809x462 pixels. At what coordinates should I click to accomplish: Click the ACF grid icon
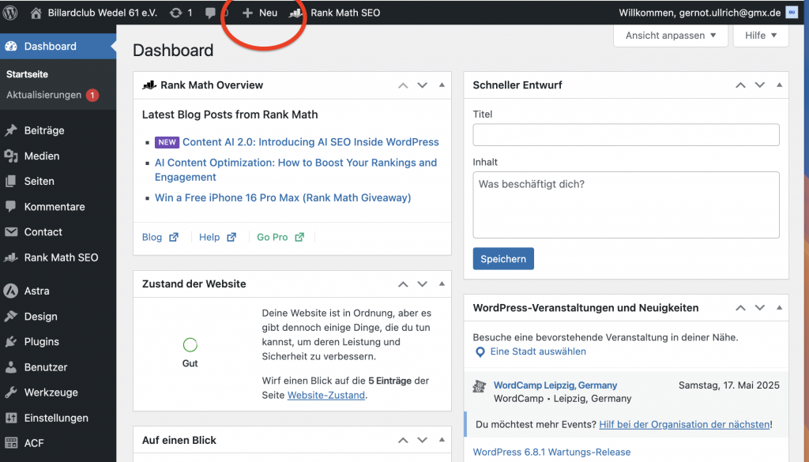click(x=11, y=443)
